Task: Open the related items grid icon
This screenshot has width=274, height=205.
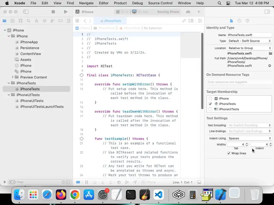Action: coord(77,21)
